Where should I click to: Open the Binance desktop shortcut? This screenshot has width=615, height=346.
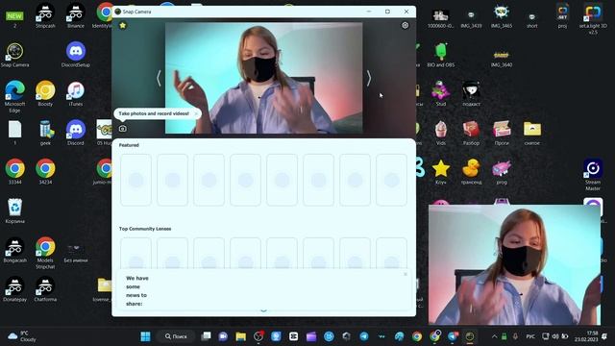point(76,15)
